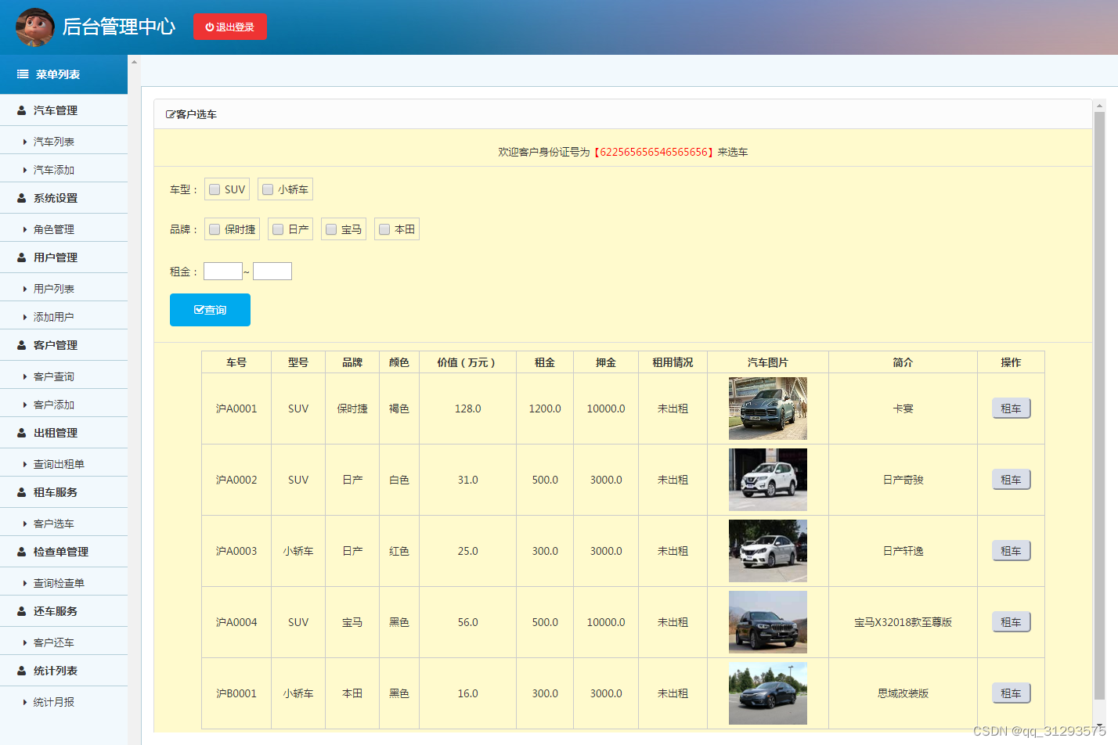Click the menu list hamburger icon

point(23,74)
